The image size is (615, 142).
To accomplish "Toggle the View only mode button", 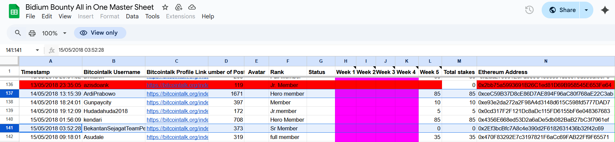I will tap(100, 33).
